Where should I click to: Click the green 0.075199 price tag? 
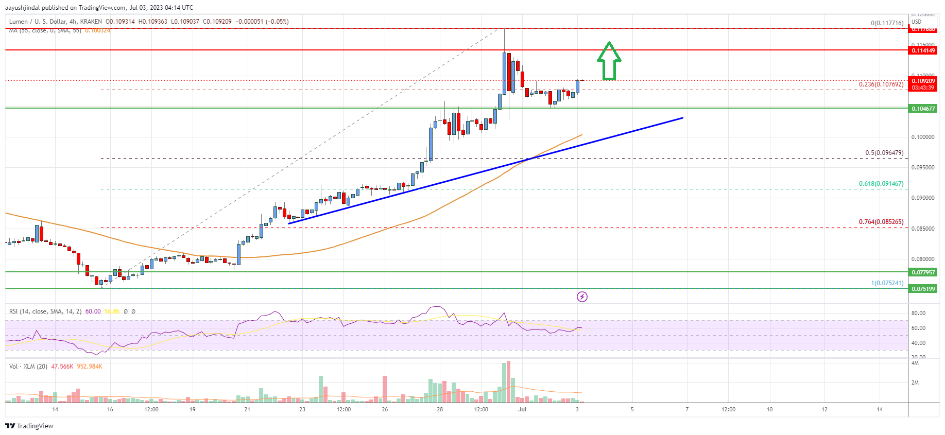923,289
